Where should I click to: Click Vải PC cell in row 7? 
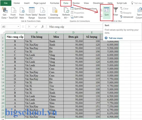tap(37, 58)
